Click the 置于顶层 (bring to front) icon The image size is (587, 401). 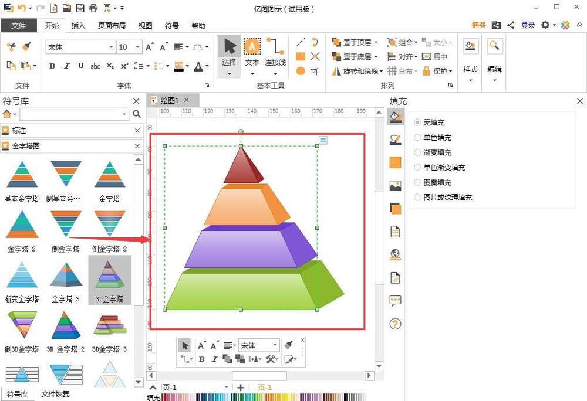[336, 42]
